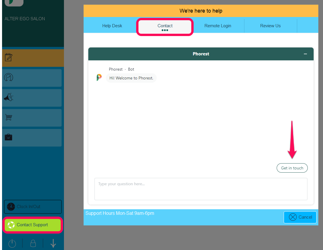This screenshot has height=250, width=323.
Task: Click the Contact Support button
Action: [33, 225]
